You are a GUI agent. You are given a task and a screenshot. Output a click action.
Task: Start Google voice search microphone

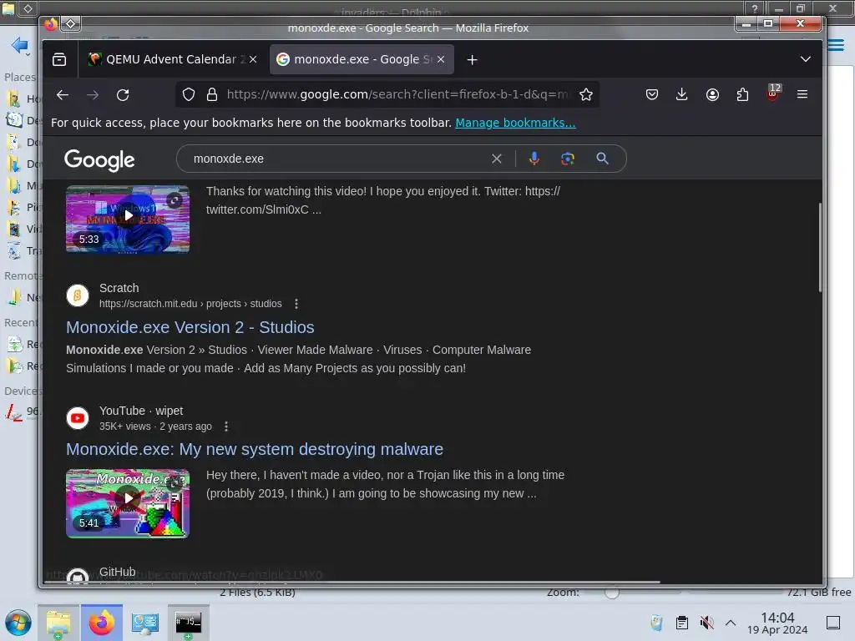click(x=534, y=159)
